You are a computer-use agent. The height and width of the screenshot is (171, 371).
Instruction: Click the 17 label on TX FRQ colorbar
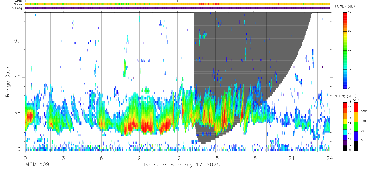point(350,107)
